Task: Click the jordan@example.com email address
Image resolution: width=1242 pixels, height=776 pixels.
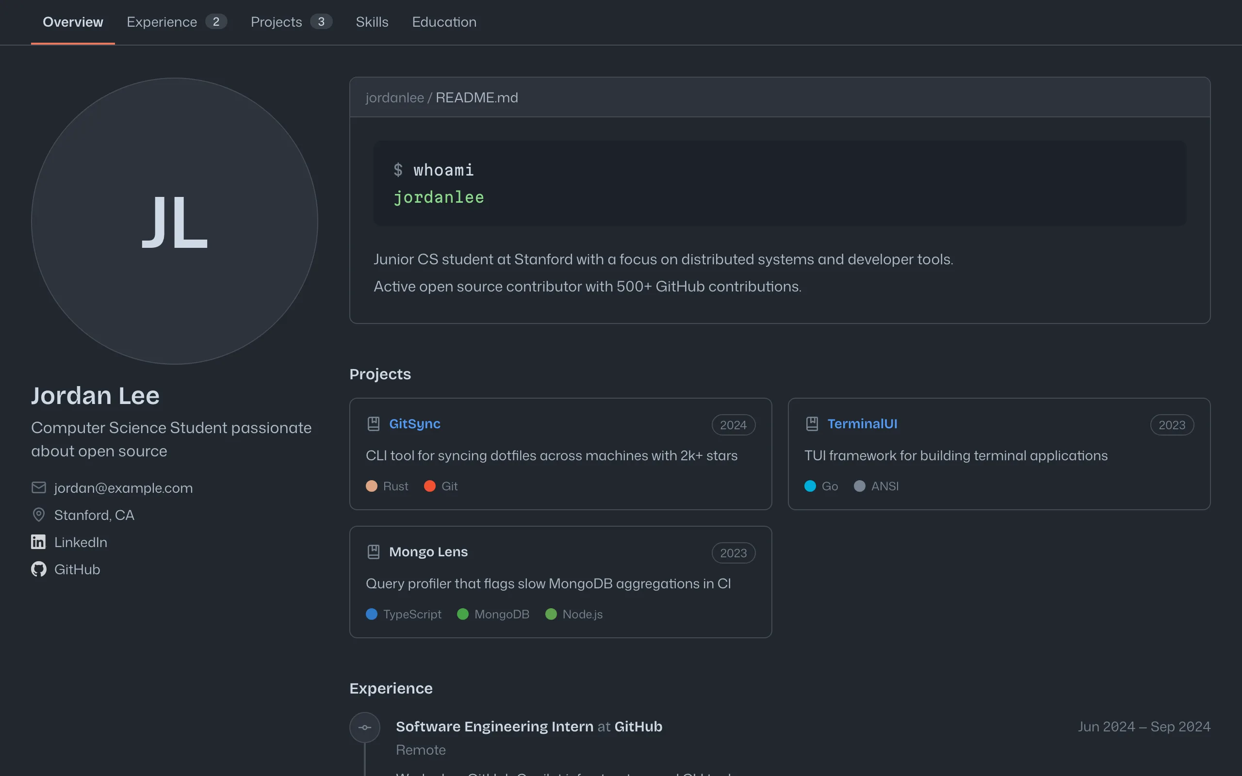Action: 124,487
